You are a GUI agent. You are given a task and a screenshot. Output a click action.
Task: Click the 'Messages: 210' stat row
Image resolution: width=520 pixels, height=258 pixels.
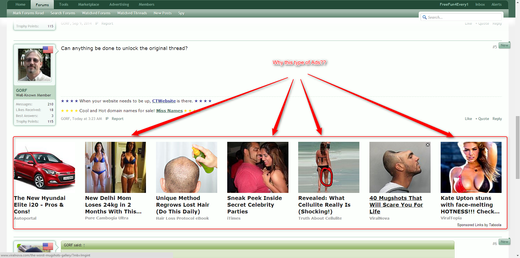click(35, 104)
